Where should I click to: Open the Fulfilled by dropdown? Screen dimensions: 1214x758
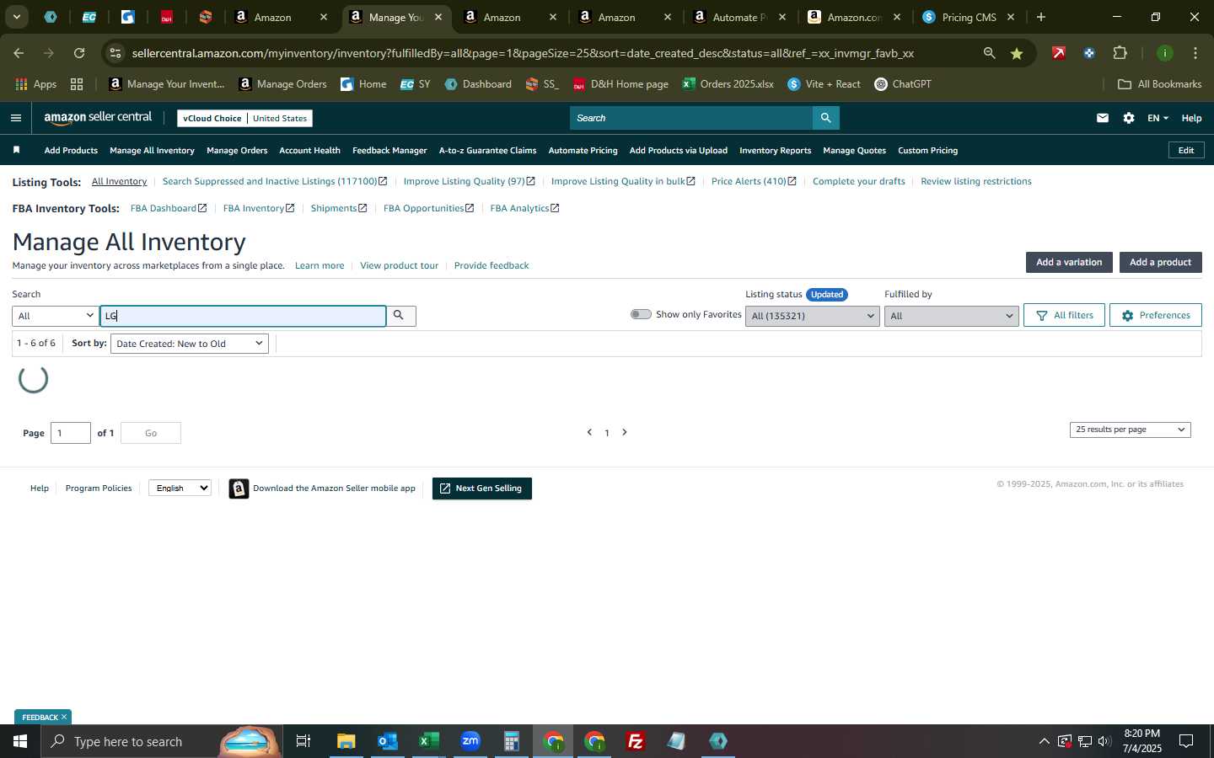[952, 316]
